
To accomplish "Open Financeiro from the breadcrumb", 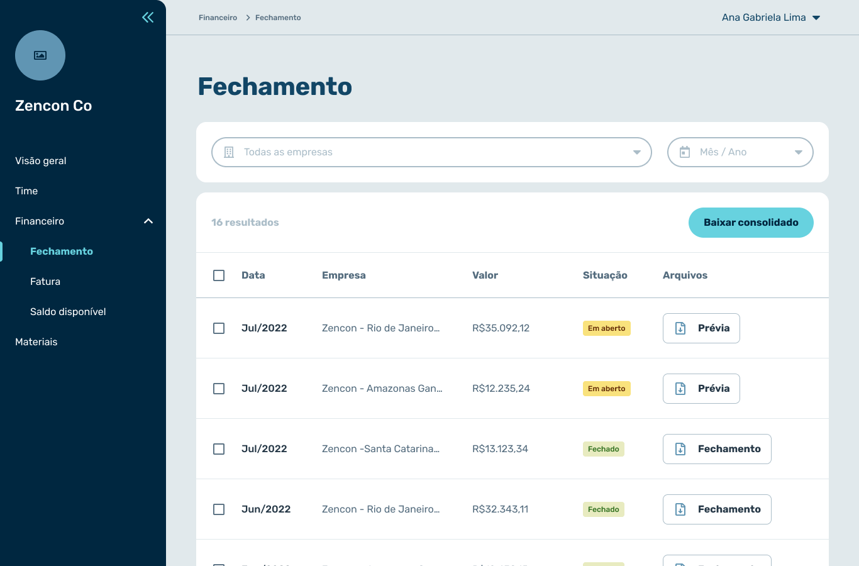I will [218, 18].
